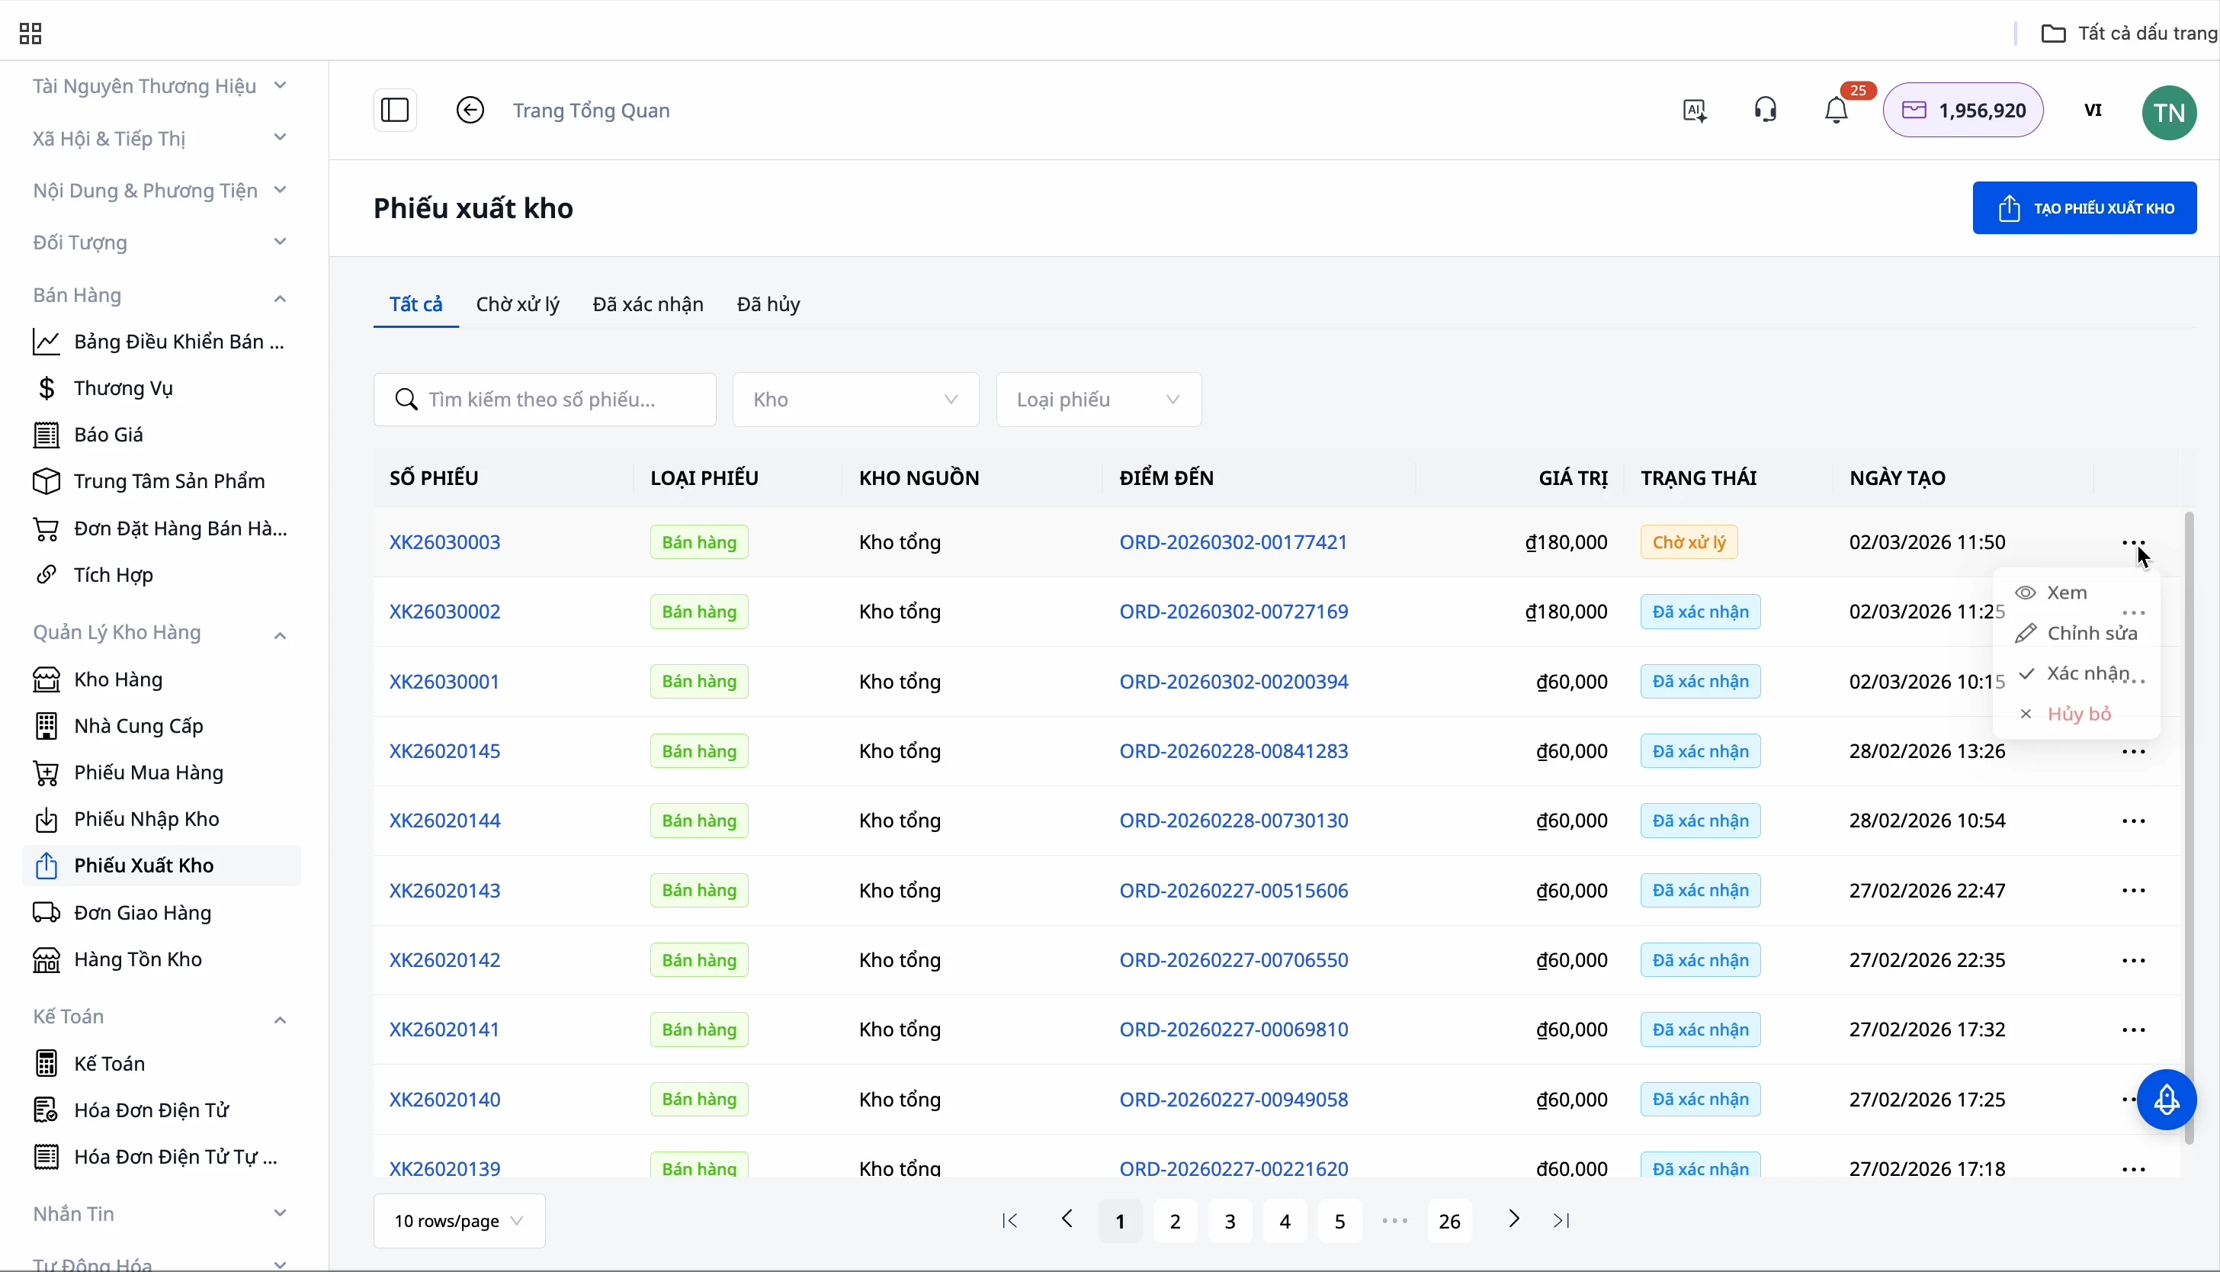Toggle the sidebar collapse icon
The height and width of the screenshot is (1272, 2220).
coord(395,110)
